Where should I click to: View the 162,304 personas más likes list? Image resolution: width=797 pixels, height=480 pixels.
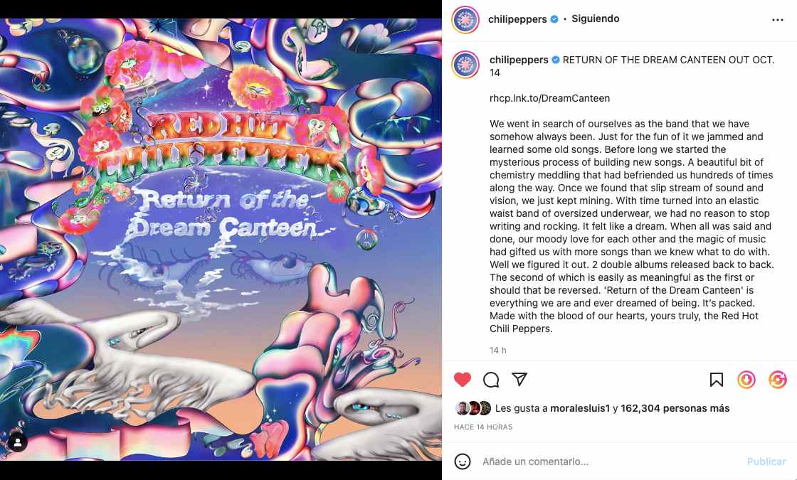pyautogui.click(x=675, y=408)
